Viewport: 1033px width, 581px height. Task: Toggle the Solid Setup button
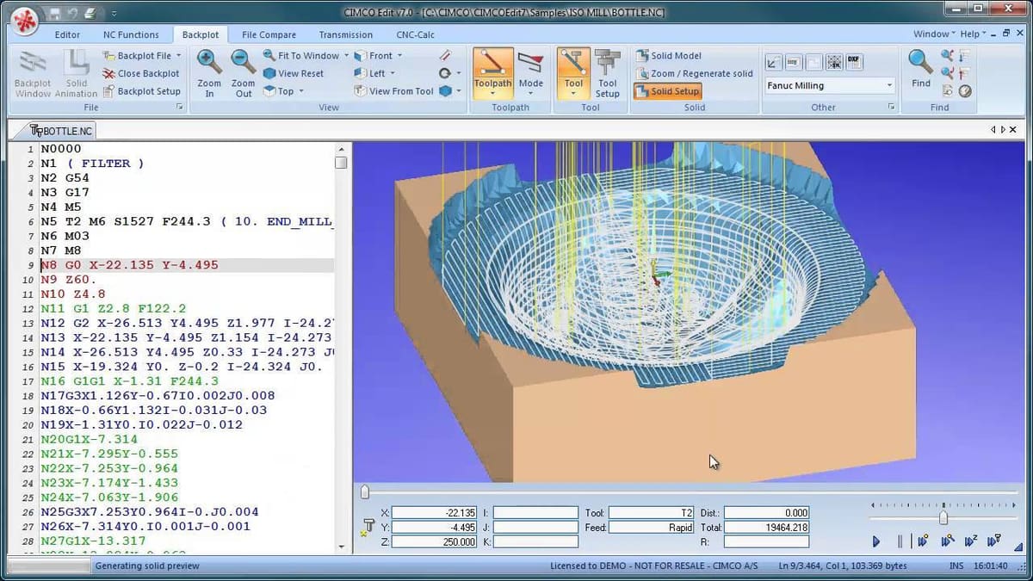click(x=668, y=91)
